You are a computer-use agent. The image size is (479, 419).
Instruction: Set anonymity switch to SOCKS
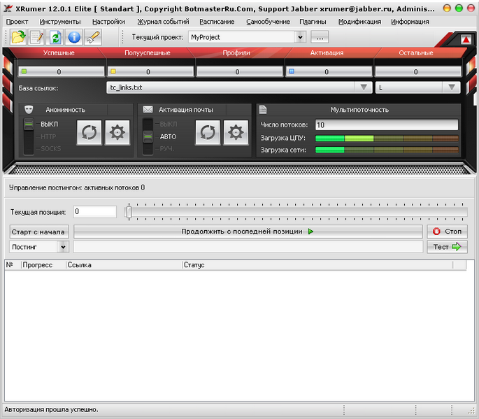click(x=51, y=149)
